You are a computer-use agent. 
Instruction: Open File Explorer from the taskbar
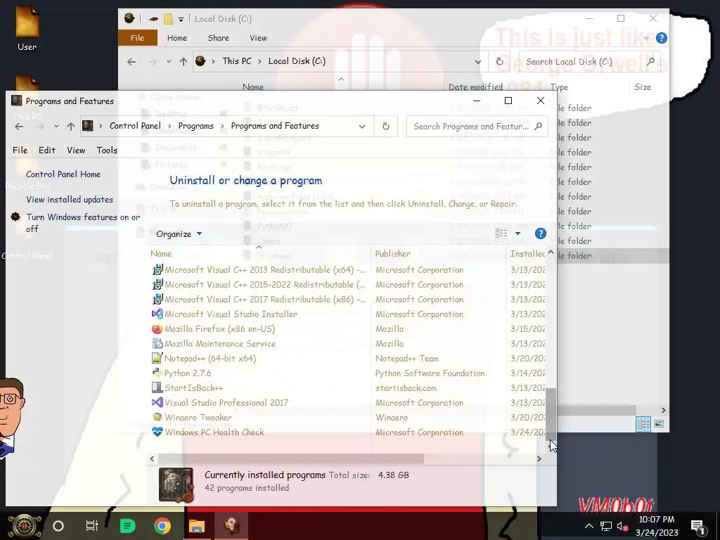[x=197, y=526]
